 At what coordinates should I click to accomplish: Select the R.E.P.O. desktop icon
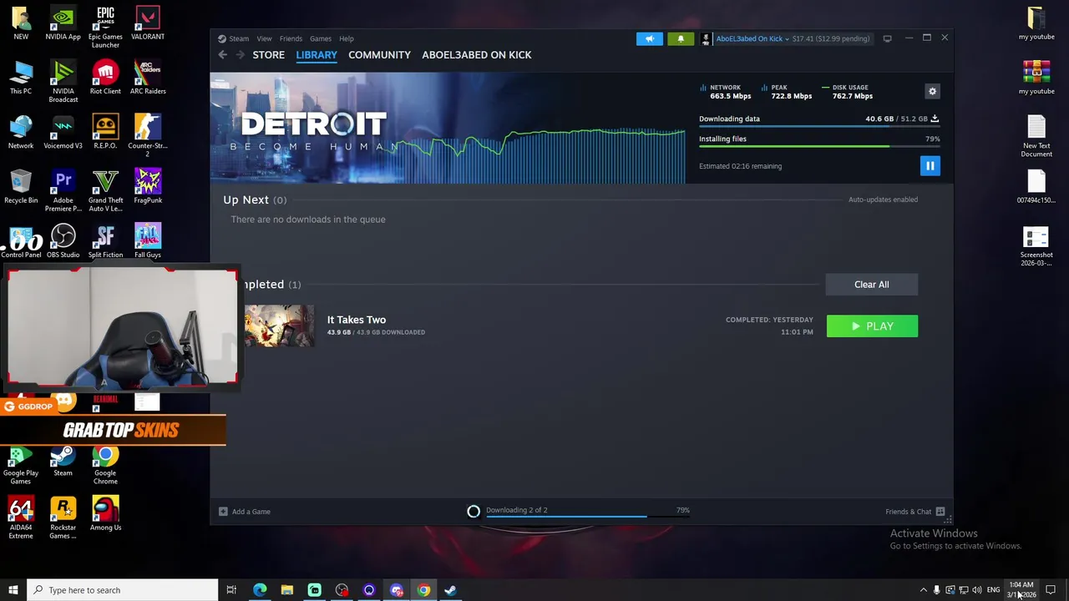click(105, 133)
